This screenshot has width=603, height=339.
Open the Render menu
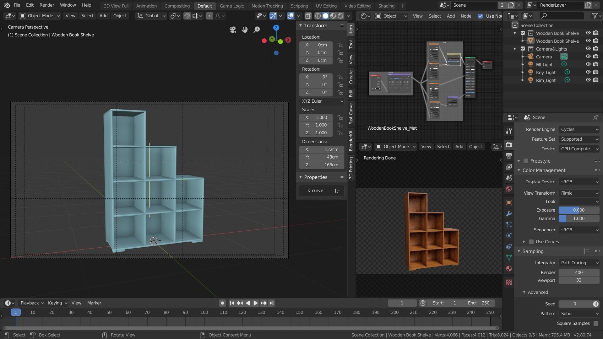click(47, 5)
